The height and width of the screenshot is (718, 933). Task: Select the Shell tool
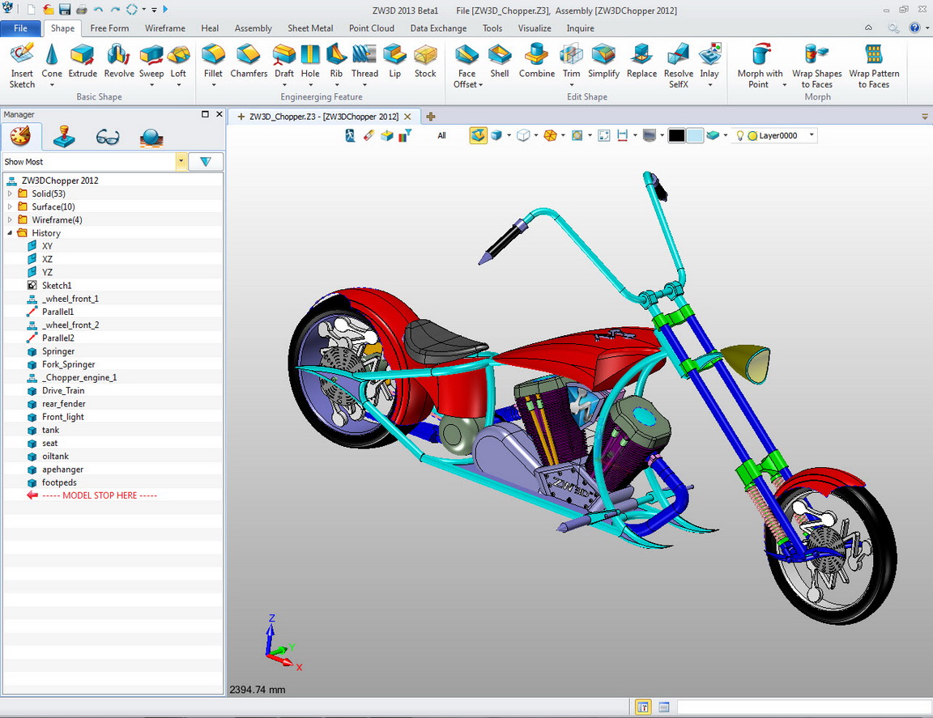(x=499, y=61)
